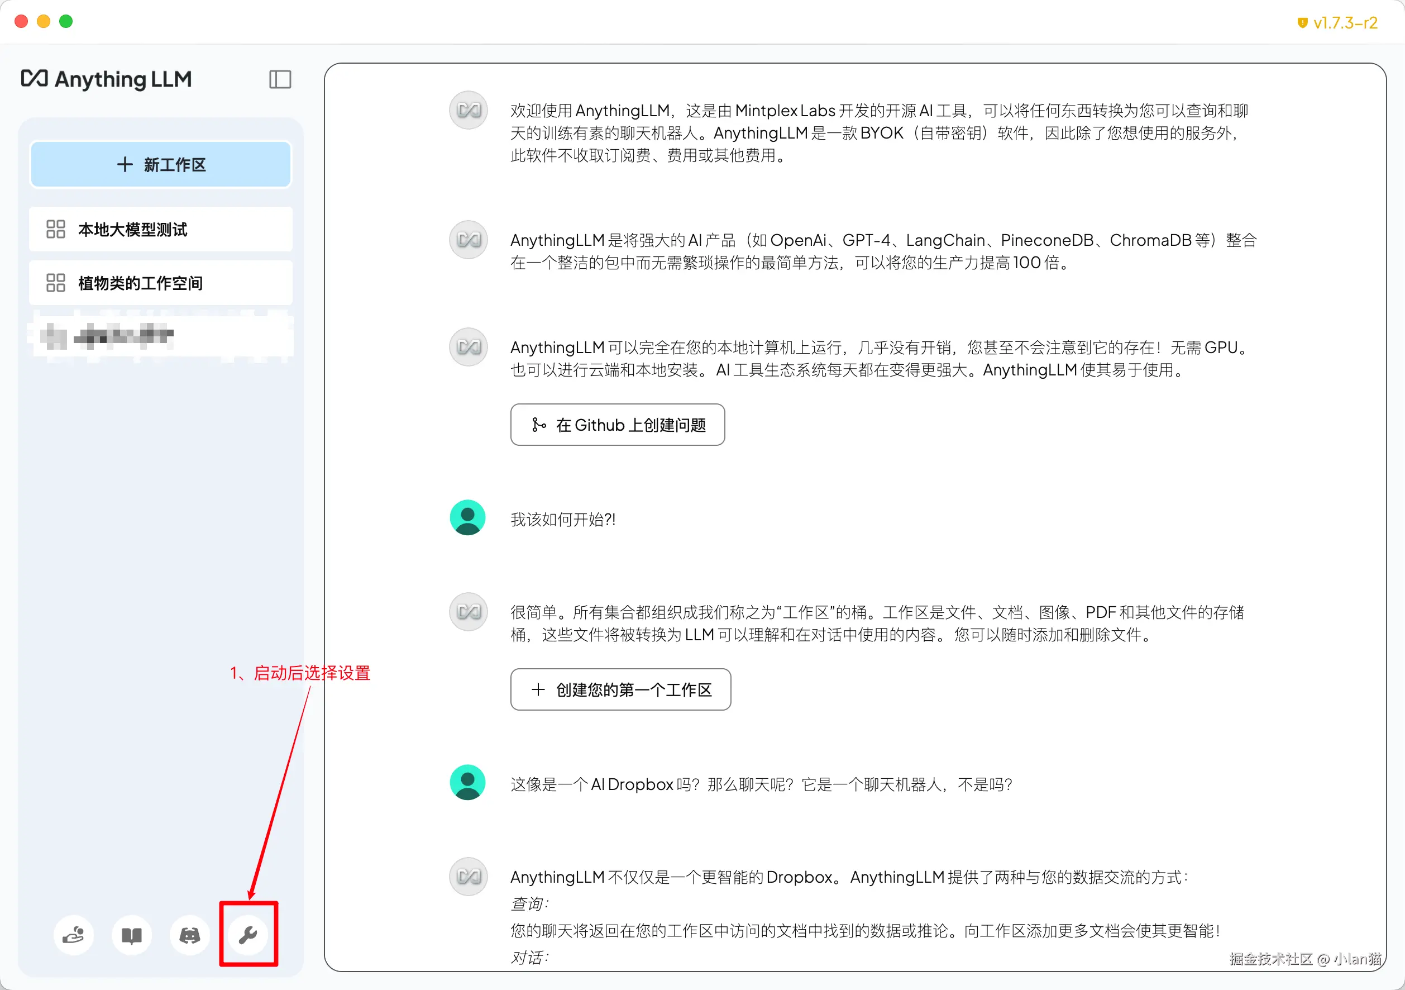Click 创建您的第一个工作区 button
The width and height of the screenshot is (1405, 990).
[x=620, y=689]
